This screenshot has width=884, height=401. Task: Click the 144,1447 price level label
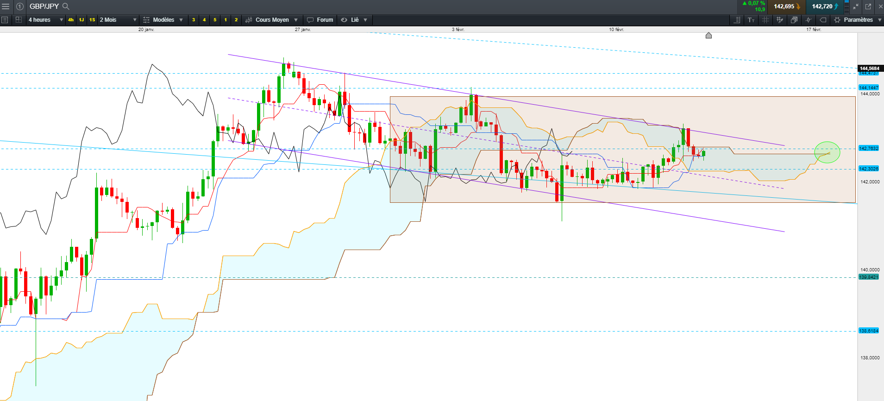coord(869,88)
